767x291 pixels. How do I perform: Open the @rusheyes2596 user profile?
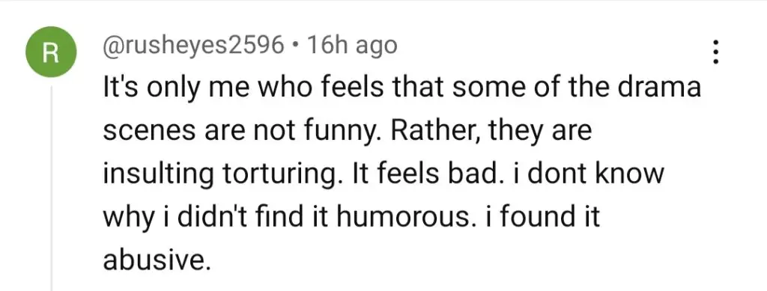[192, 46]
